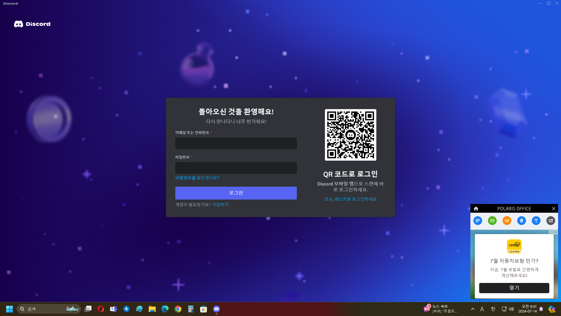The width and height of the screenshot is (561, 316).
Task: Open File Explorer from the taskbar
Action: (152, 309)
